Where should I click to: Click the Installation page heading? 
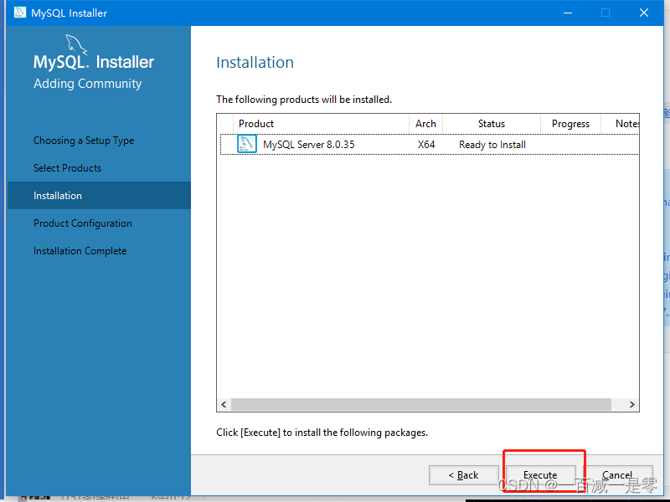tap(255, 63)
